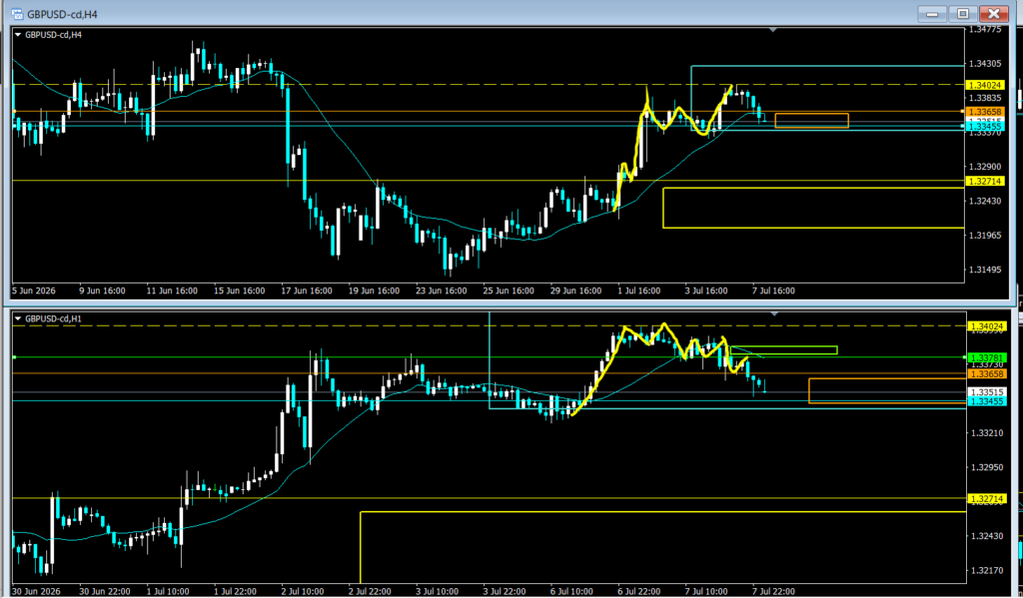Minimize the GBPUSD-cd,H4 chart window
Screen dimensions: 1023x598
click(x=933, y=14)
